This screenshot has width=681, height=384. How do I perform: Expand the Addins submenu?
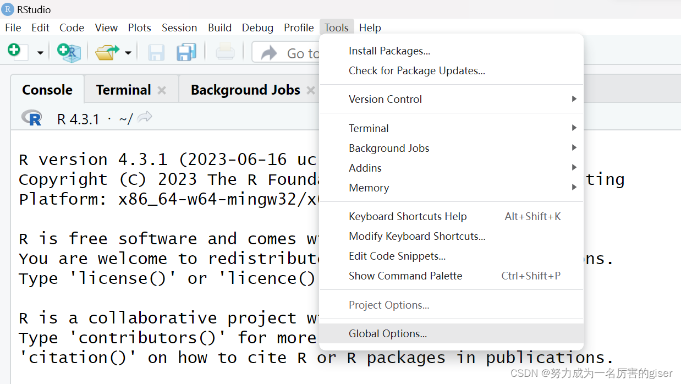(451, 168)
